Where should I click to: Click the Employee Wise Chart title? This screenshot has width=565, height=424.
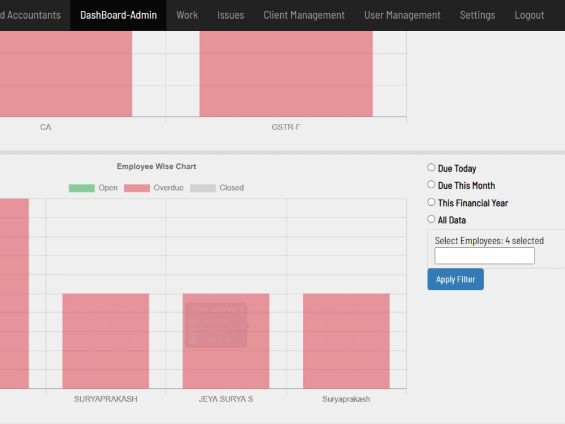click(157, 167)
